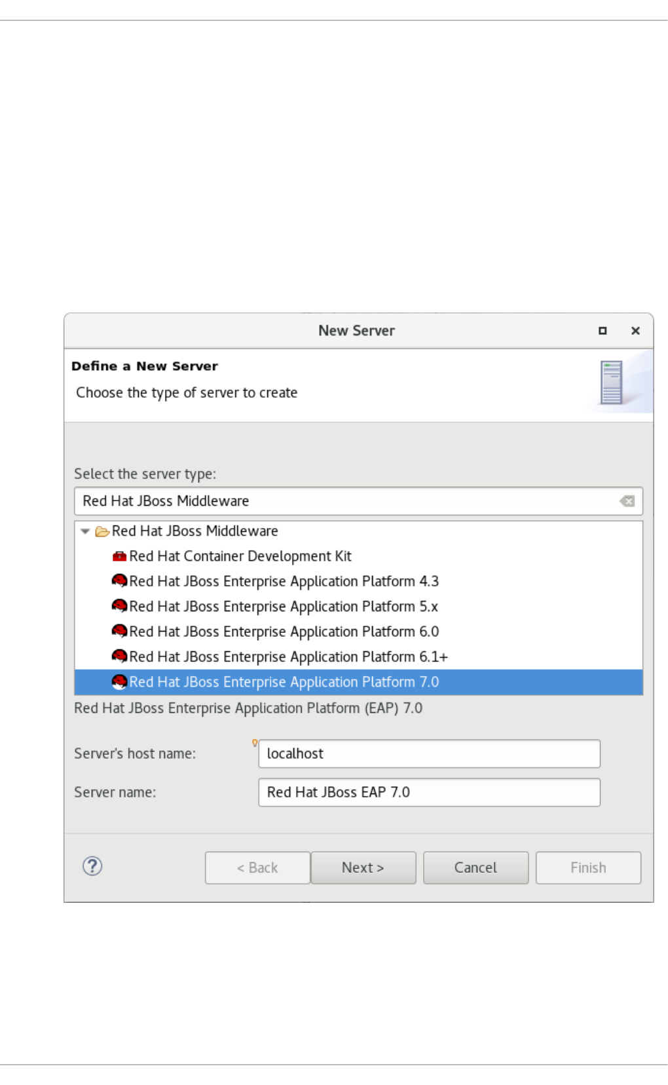Click the server type filter field

pyautogui.click(x=358, y=501)
